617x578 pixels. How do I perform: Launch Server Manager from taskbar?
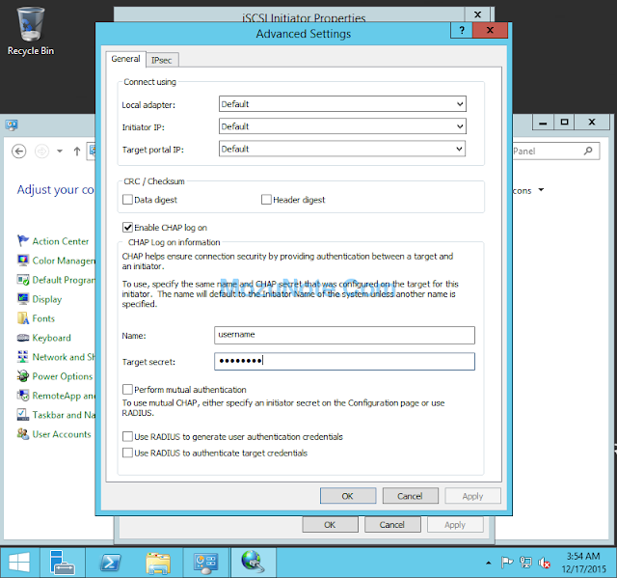(62, 563)
